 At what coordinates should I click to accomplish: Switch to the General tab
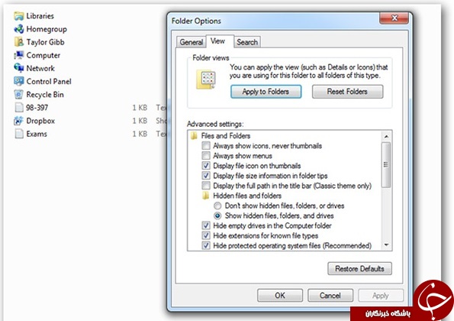pos(191,42)
